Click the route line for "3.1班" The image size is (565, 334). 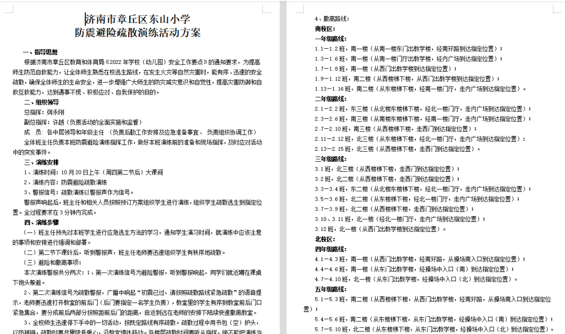tap(387, 169)
